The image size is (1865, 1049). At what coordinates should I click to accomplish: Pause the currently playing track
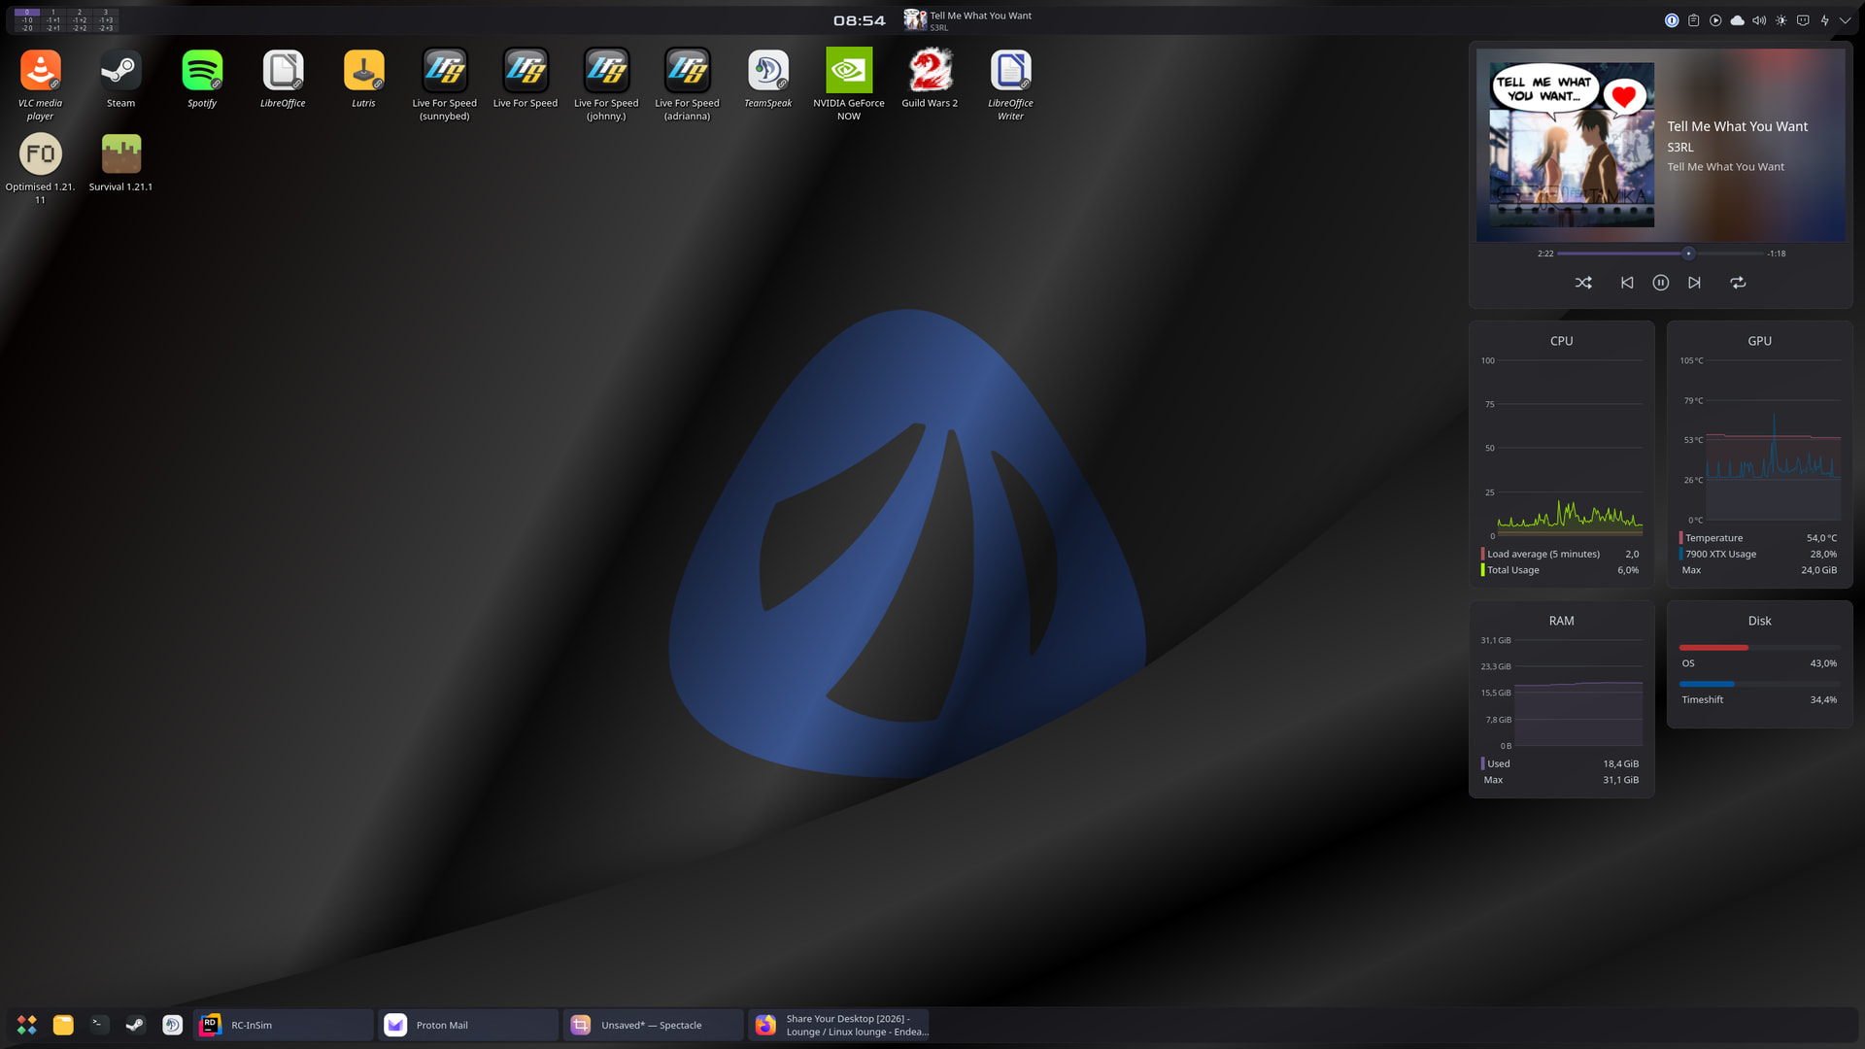[x=1661, y=283]
